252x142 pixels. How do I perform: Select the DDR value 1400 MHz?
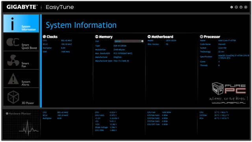(65, 52)
